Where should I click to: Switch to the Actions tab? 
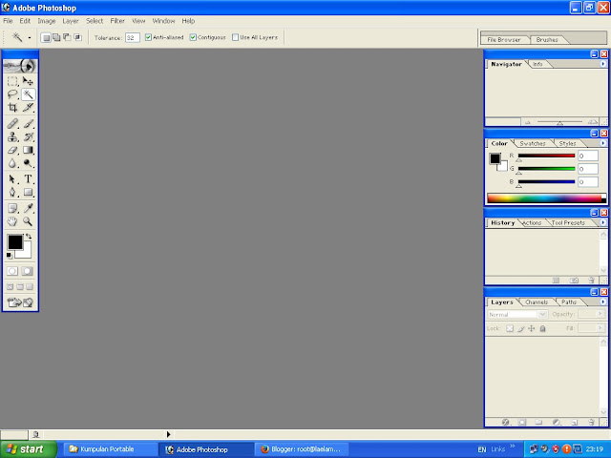[532, 222]
